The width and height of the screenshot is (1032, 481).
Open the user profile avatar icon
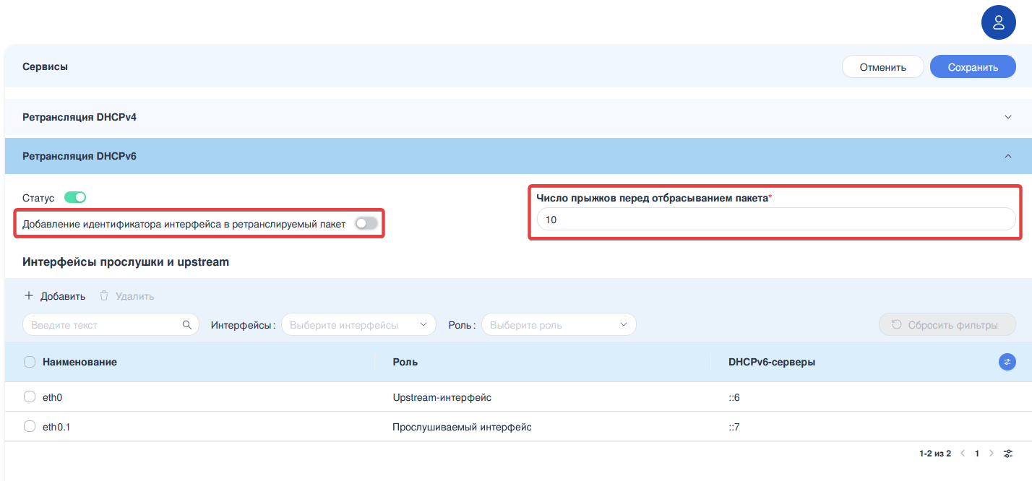[x=998, y=22]
